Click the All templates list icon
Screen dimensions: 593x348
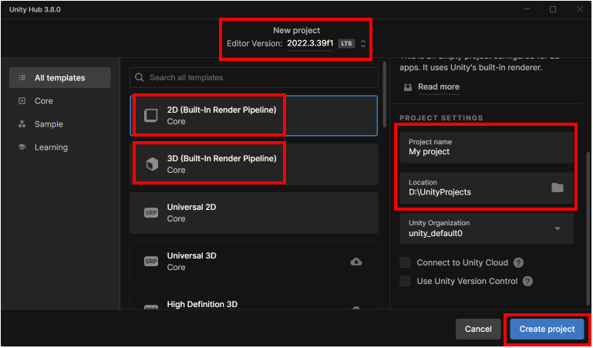click(x=22, y=77)
